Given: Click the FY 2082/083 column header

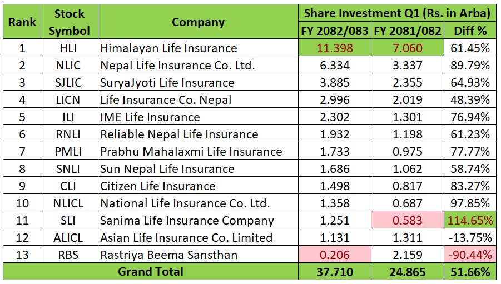Looking at the screenshot, I should [x=334, y=31].
